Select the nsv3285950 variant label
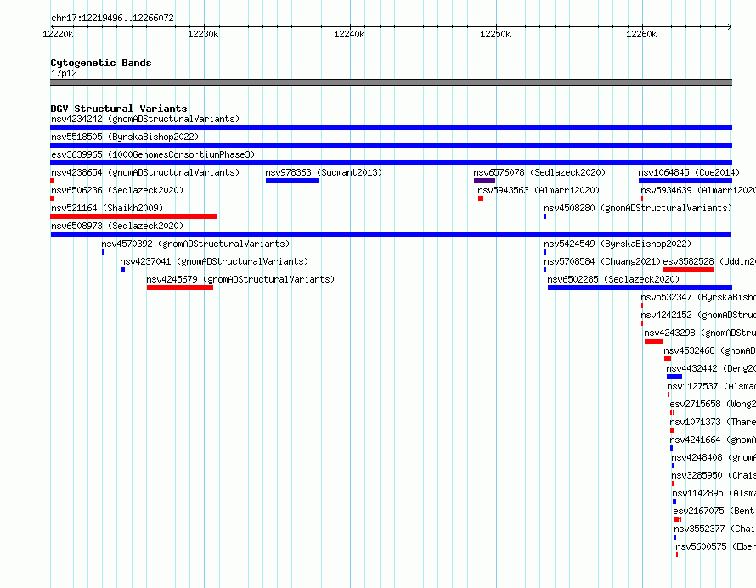 (714, 475)
